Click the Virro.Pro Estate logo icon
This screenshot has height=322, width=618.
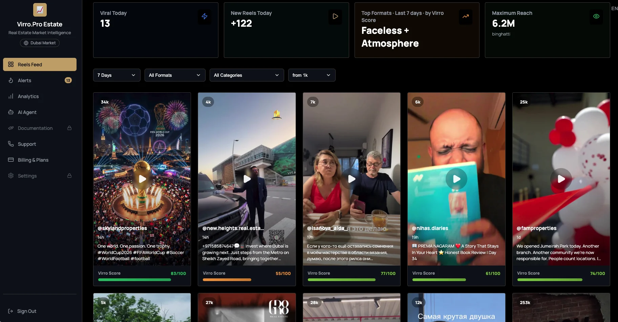(40, 10)
